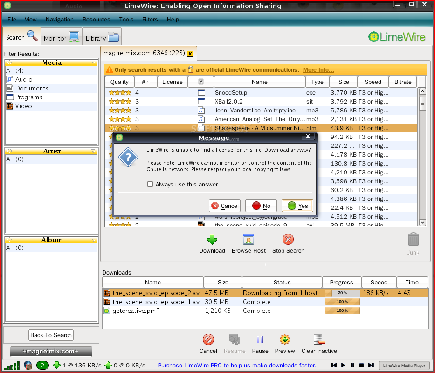Click Clear Inactive downloads icon

(x=319, y=339)
